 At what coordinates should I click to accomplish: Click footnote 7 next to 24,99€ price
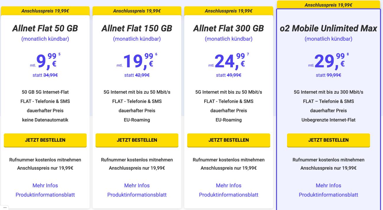(x=248, y=54)
